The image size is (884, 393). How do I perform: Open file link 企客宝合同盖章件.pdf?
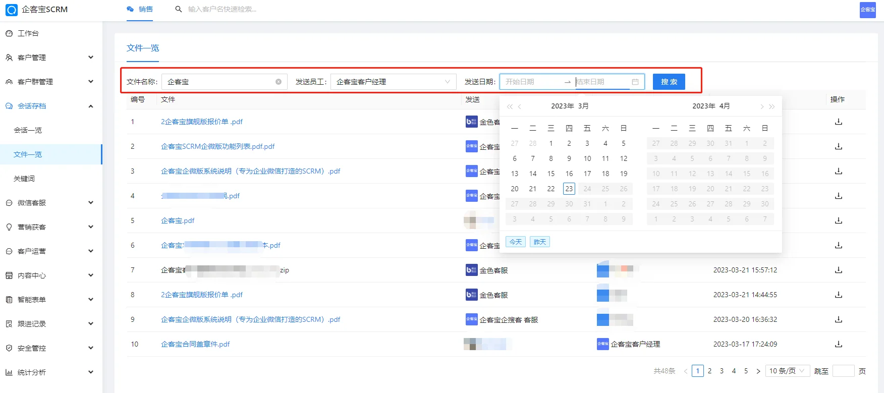click(x=195, y=344)
